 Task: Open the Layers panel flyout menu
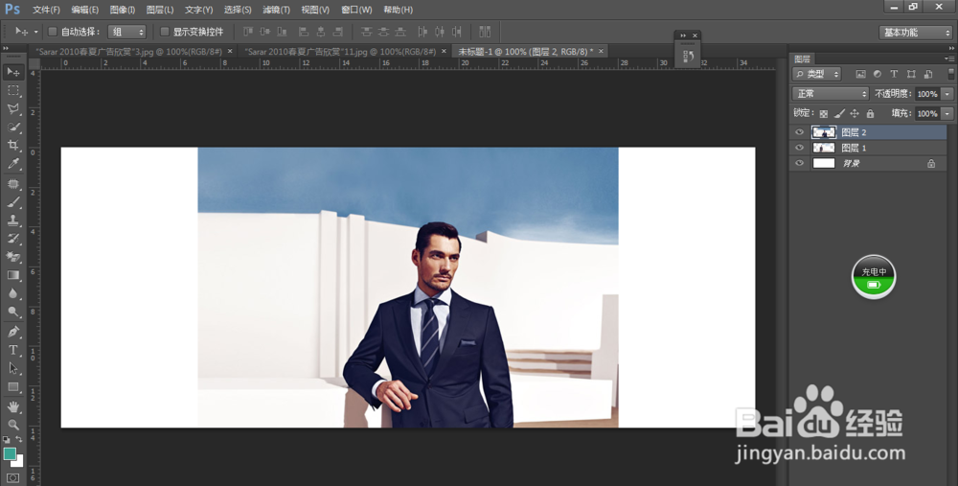point(949,58)
